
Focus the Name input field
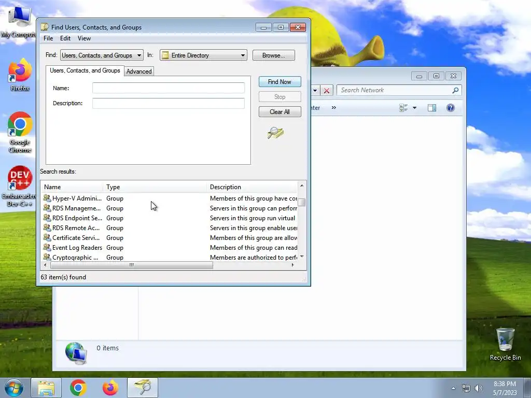tap(169, 88)
